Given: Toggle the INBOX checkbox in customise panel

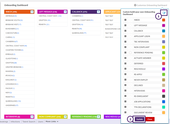Looking at the screenshot, I should coord(130,20).
